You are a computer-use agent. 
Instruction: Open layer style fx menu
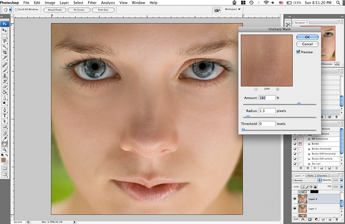(303, 219)
